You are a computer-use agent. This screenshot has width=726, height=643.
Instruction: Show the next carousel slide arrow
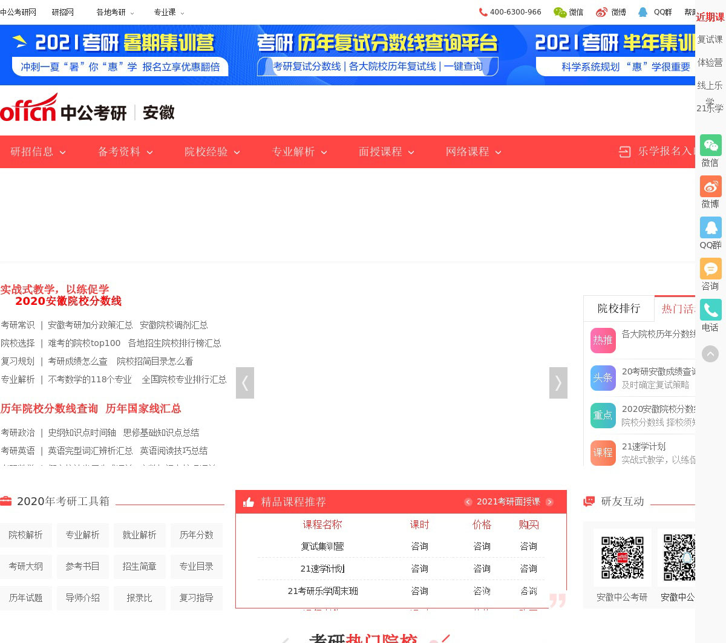pos(558,383)
